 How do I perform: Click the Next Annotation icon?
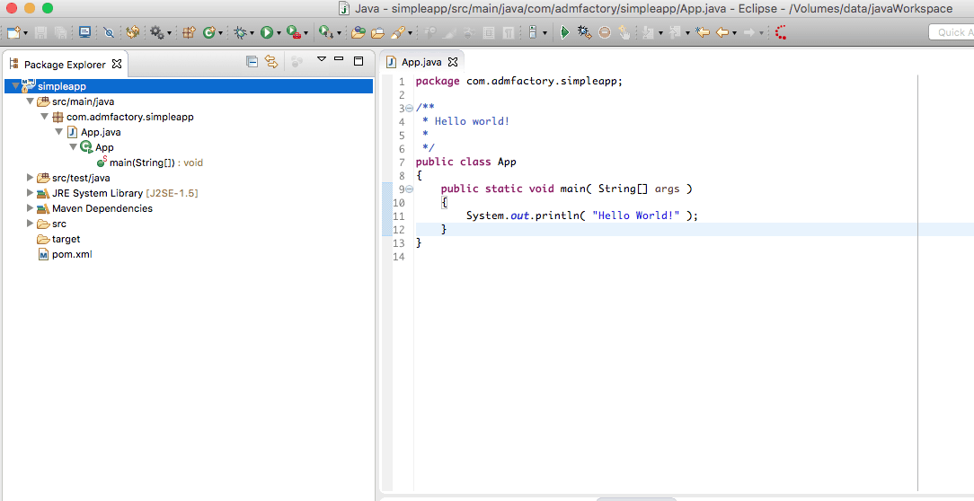click(x=649, y=32)
